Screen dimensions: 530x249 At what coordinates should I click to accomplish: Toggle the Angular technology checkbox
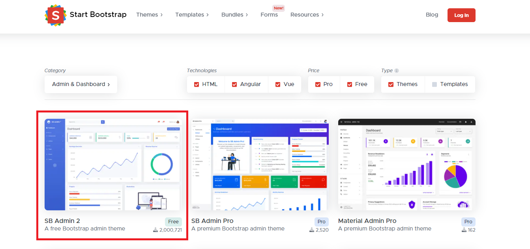coord(234,84)
